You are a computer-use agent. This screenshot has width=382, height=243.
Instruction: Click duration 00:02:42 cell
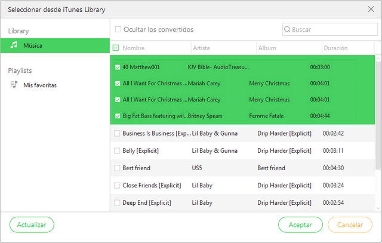pos(333,133)
